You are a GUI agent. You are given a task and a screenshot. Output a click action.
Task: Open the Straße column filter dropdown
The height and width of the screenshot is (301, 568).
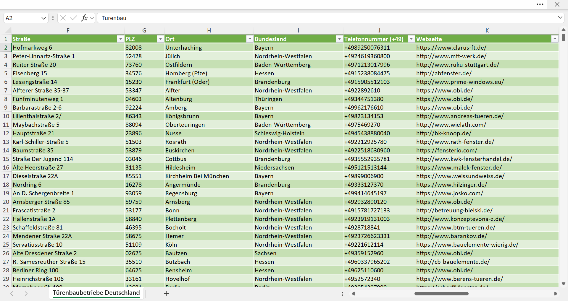pyautogui.click(x=120, y=39)
